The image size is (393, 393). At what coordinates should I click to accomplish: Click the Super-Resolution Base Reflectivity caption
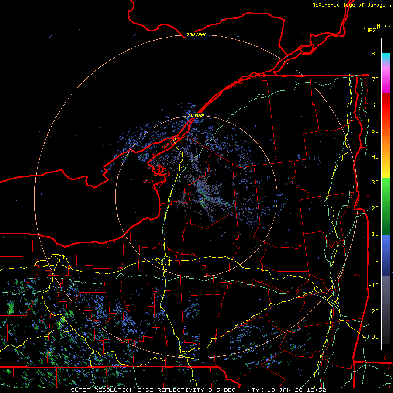click(x=199, y=390)
